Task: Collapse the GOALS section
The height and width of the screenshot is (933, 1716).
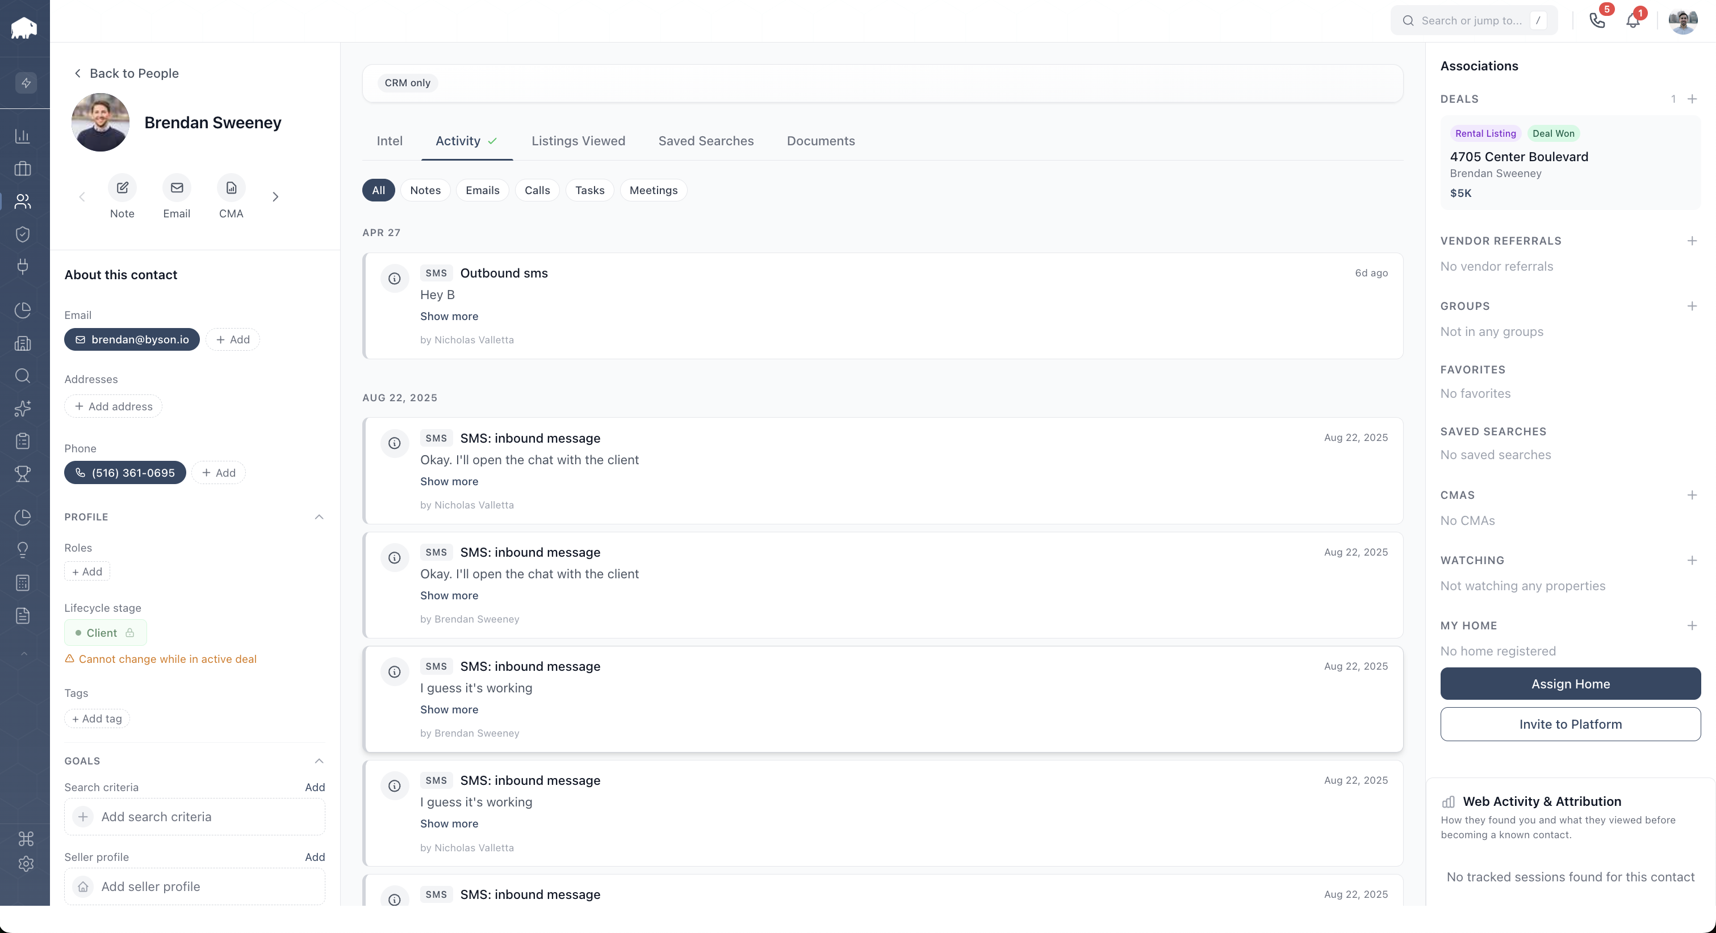Action: 319,760
